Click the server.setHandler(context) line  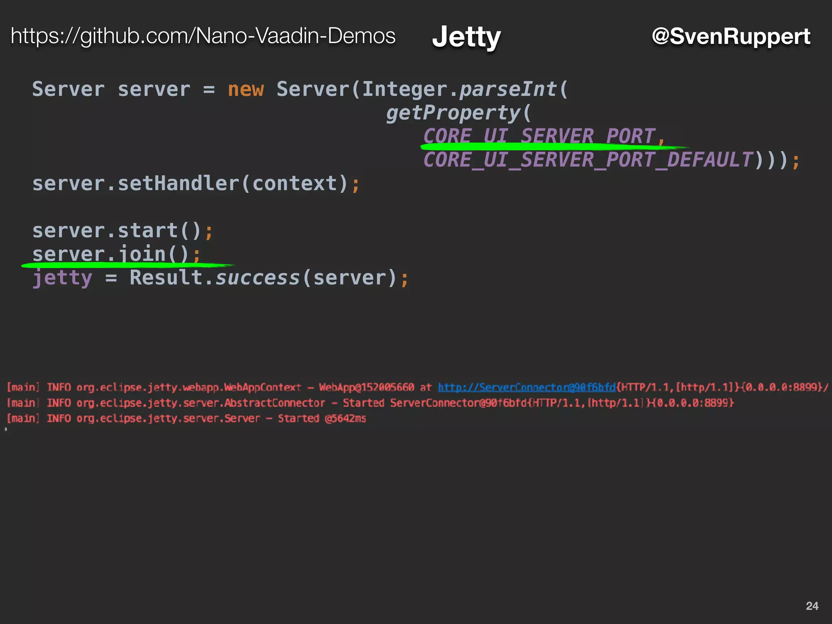(x=195, y=184)
